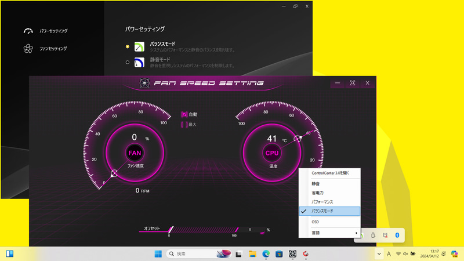Viewport: 464px width, 261px height.
Task: Show hidden tray icons chevron
Action: pyautogui.click(x=379, y=253)
